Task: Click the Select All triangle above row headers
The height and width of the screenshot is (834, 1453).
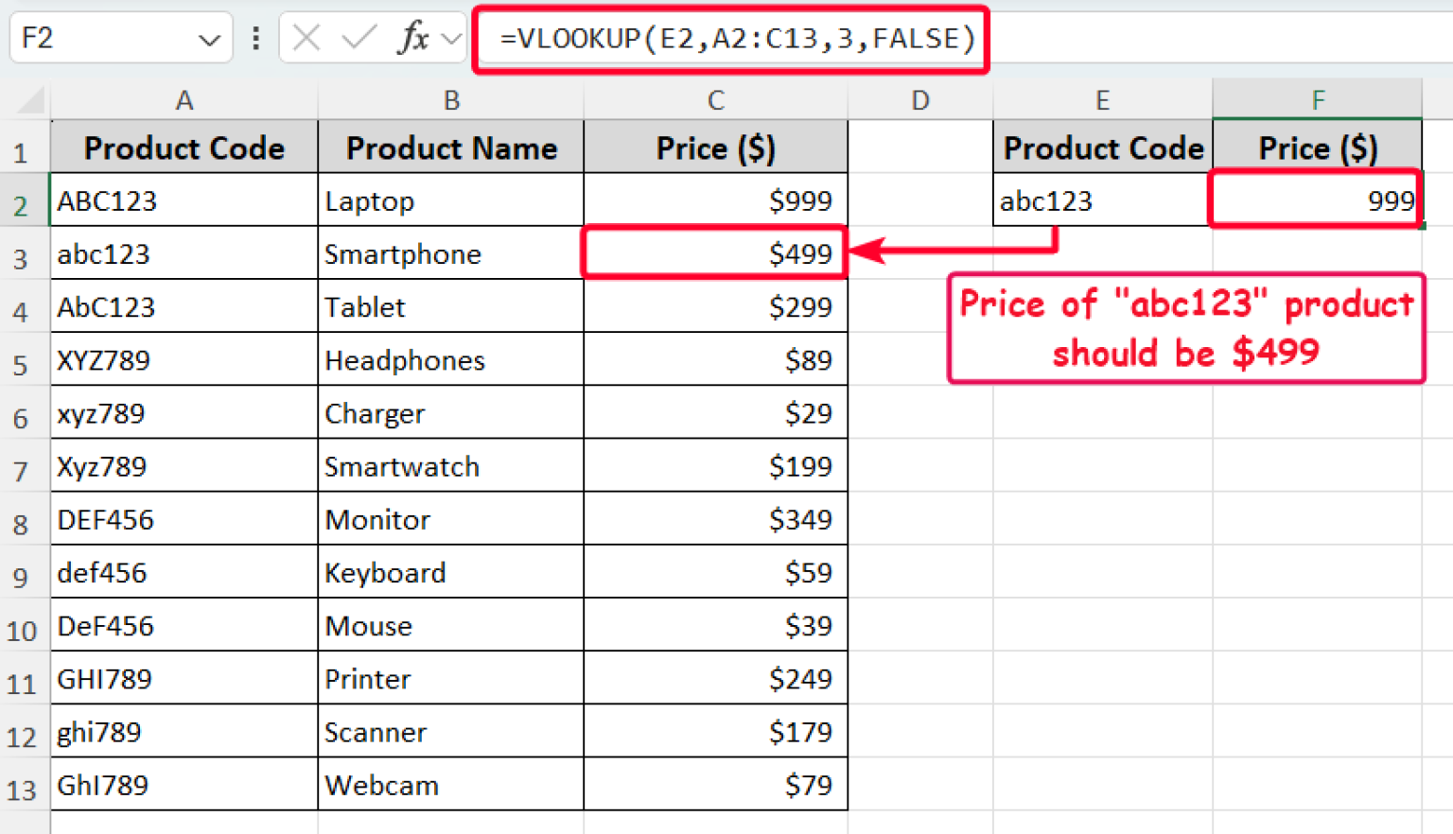Action: point(28,99)
